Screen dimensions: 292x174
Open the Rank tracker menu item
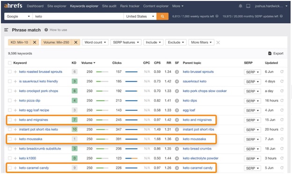[130, 6]
